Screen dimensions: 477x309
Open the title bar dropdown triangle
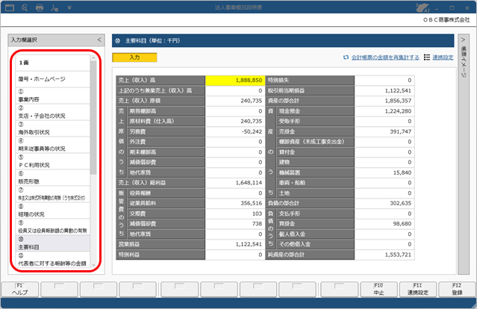pyautogui.click(x=69, y=7)
